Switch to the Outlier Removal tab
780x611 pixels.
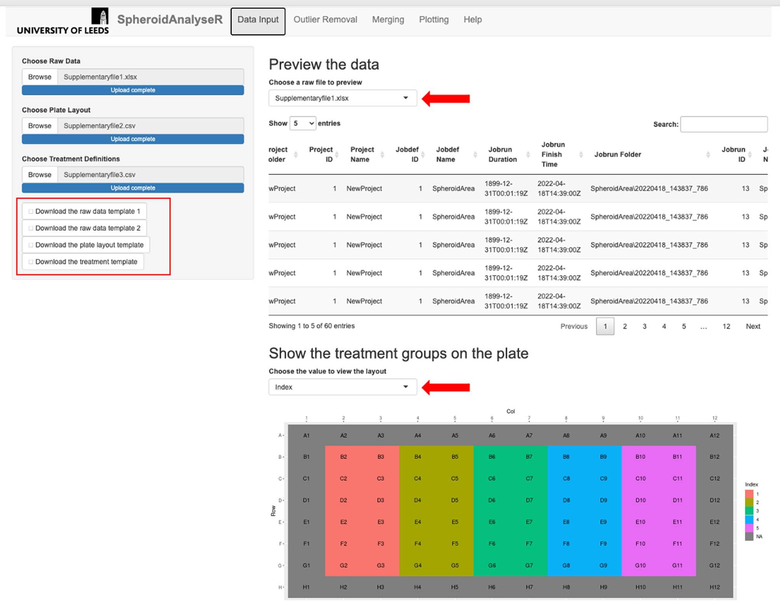(325, 20)
